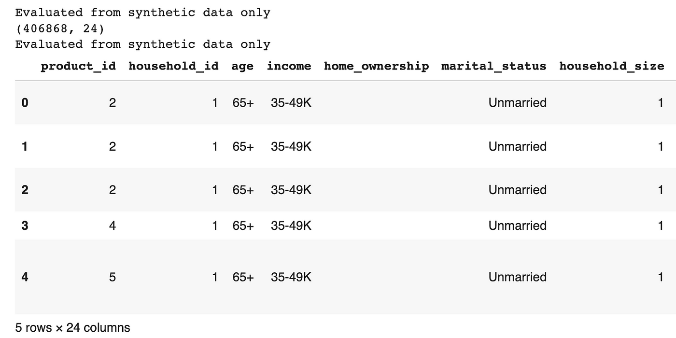
Task: Select row index 0 label
Action: pyautogui.click(x=25, y=102)
